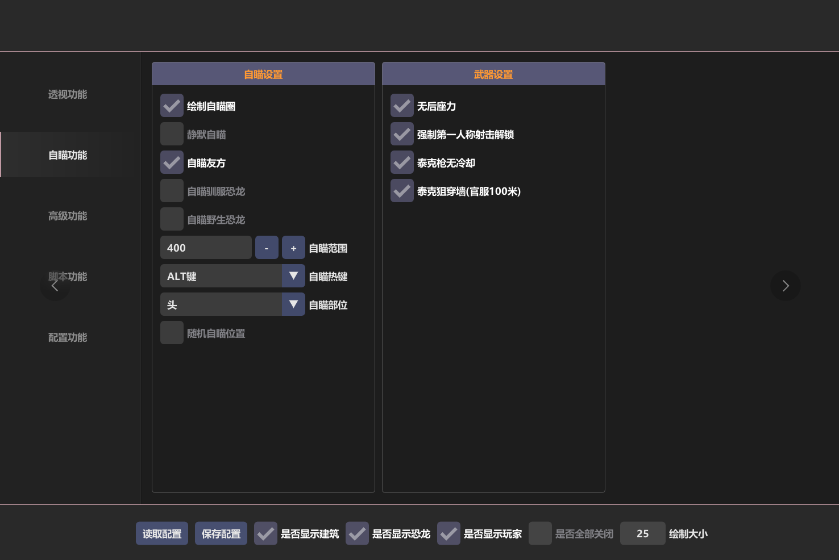
Task: Uncheck the 自瞄友方 option
Action: pos(172,162)
